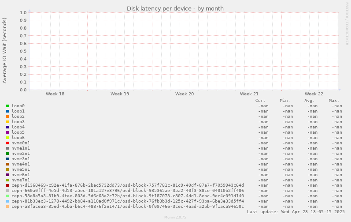
Task: Click the nvme6n1 dark purple swatch
Action: (7, 175)
